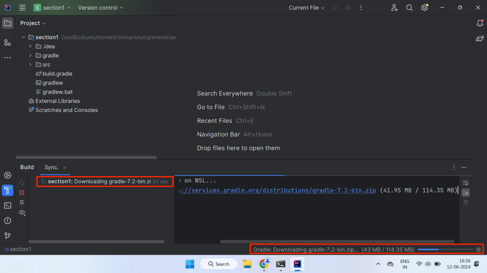Image resolution: width=487 pixels, height=273 pixels.
Task: Open the Services tool window
Action: click(8, 175)
